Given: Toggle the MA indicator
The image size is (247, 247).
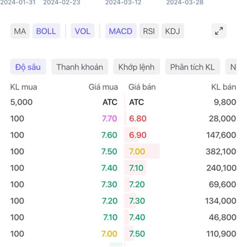Looking at the screenshot, I should [20, 31].
